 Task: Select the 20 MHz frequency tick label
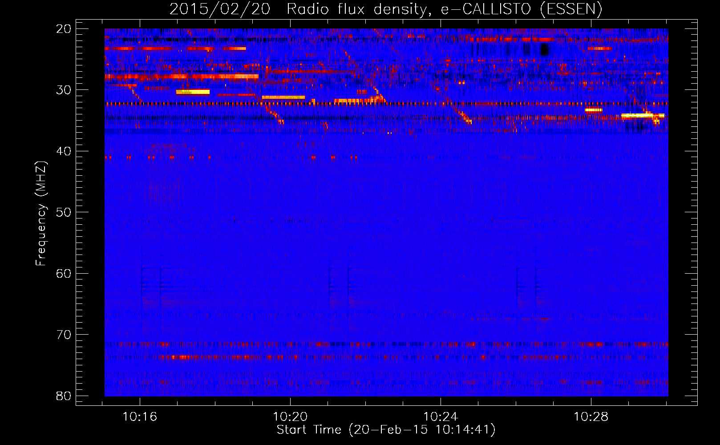point(64,29)
